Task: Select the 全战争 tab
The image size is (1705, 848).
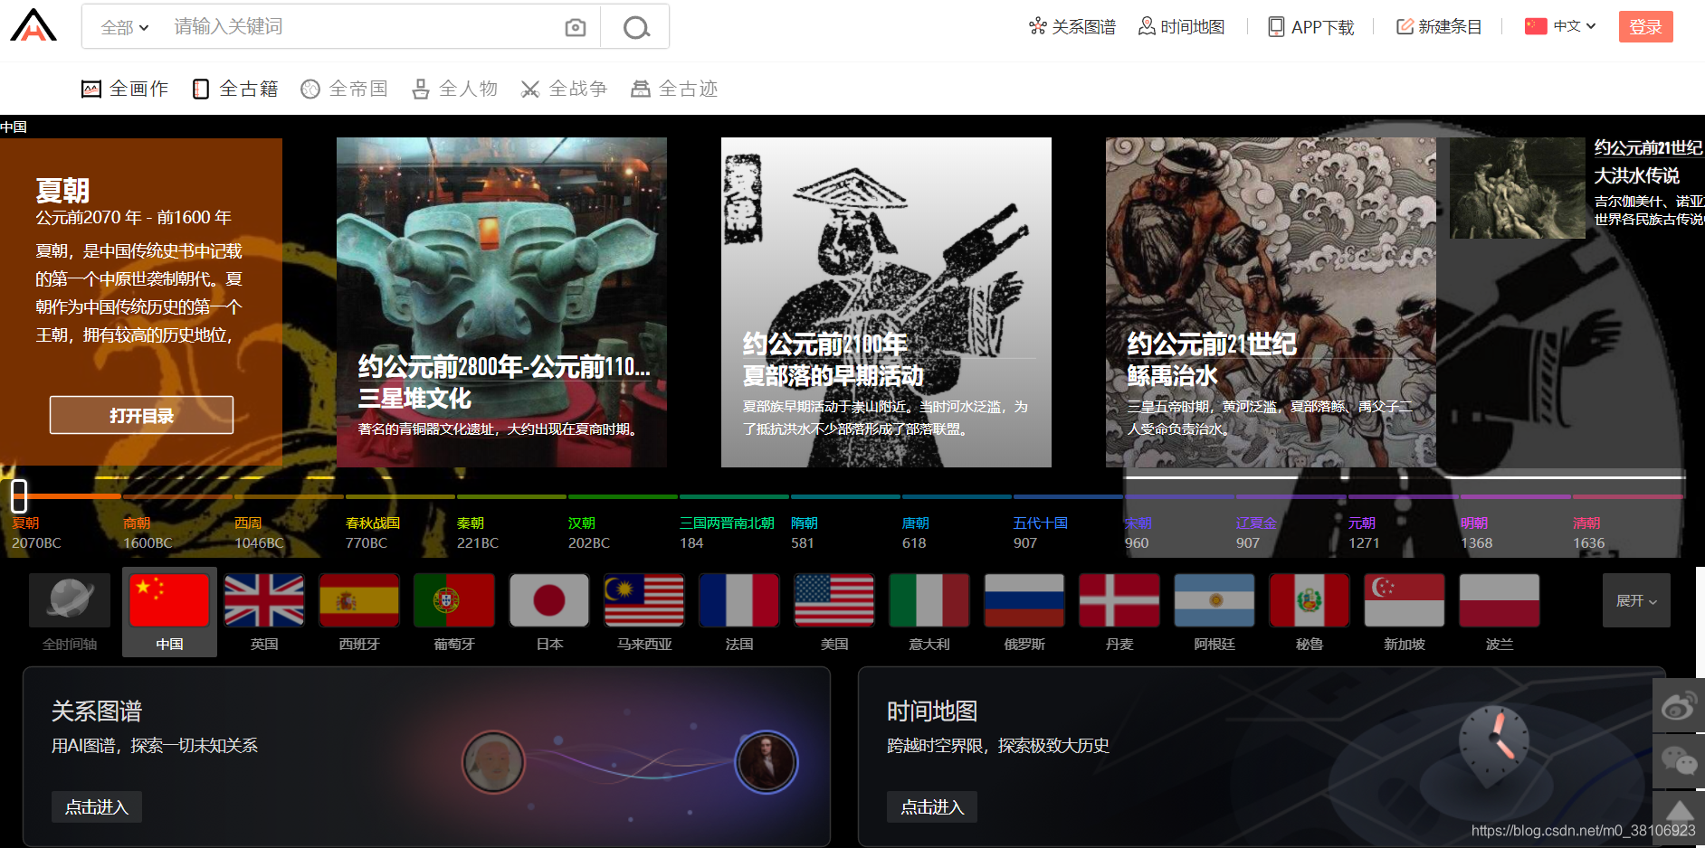Action: tap(565, 89)
